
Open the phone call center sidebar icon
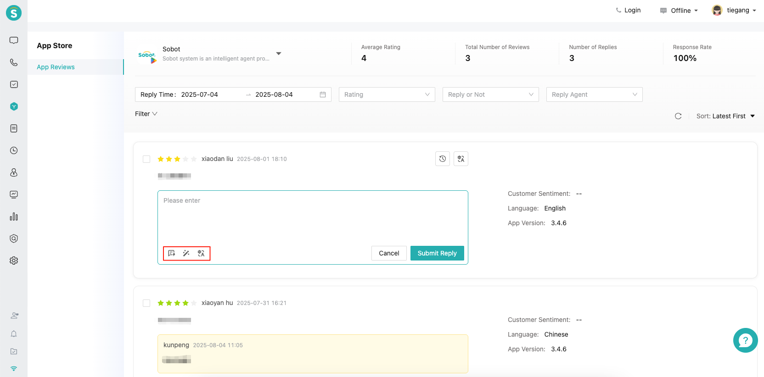coord(14,62)
